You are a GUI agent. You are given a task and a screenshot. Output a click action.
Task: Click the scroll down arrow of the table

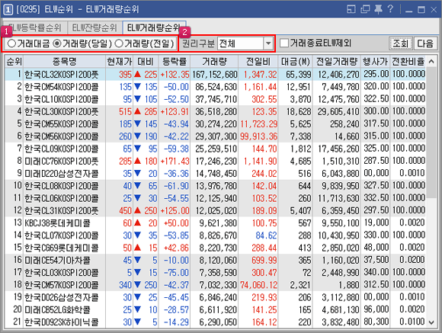tap(431, 322)
